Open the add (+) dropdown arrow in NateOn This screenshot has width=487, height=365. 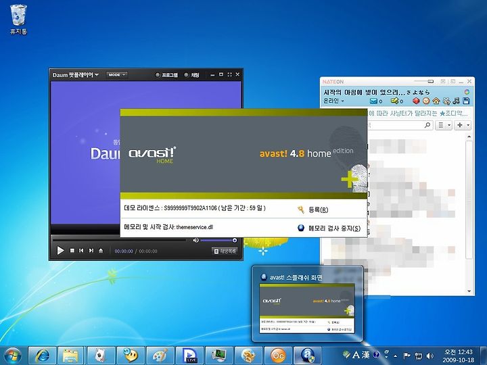(x=468, y=126)
